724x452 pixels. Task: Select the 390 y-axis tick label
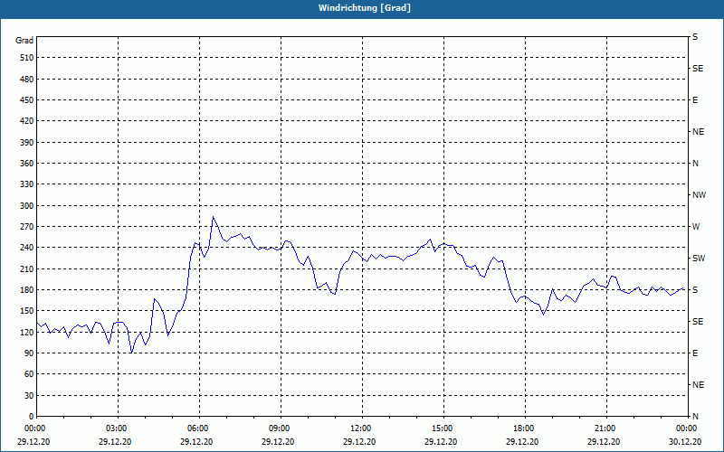[27, 143]
